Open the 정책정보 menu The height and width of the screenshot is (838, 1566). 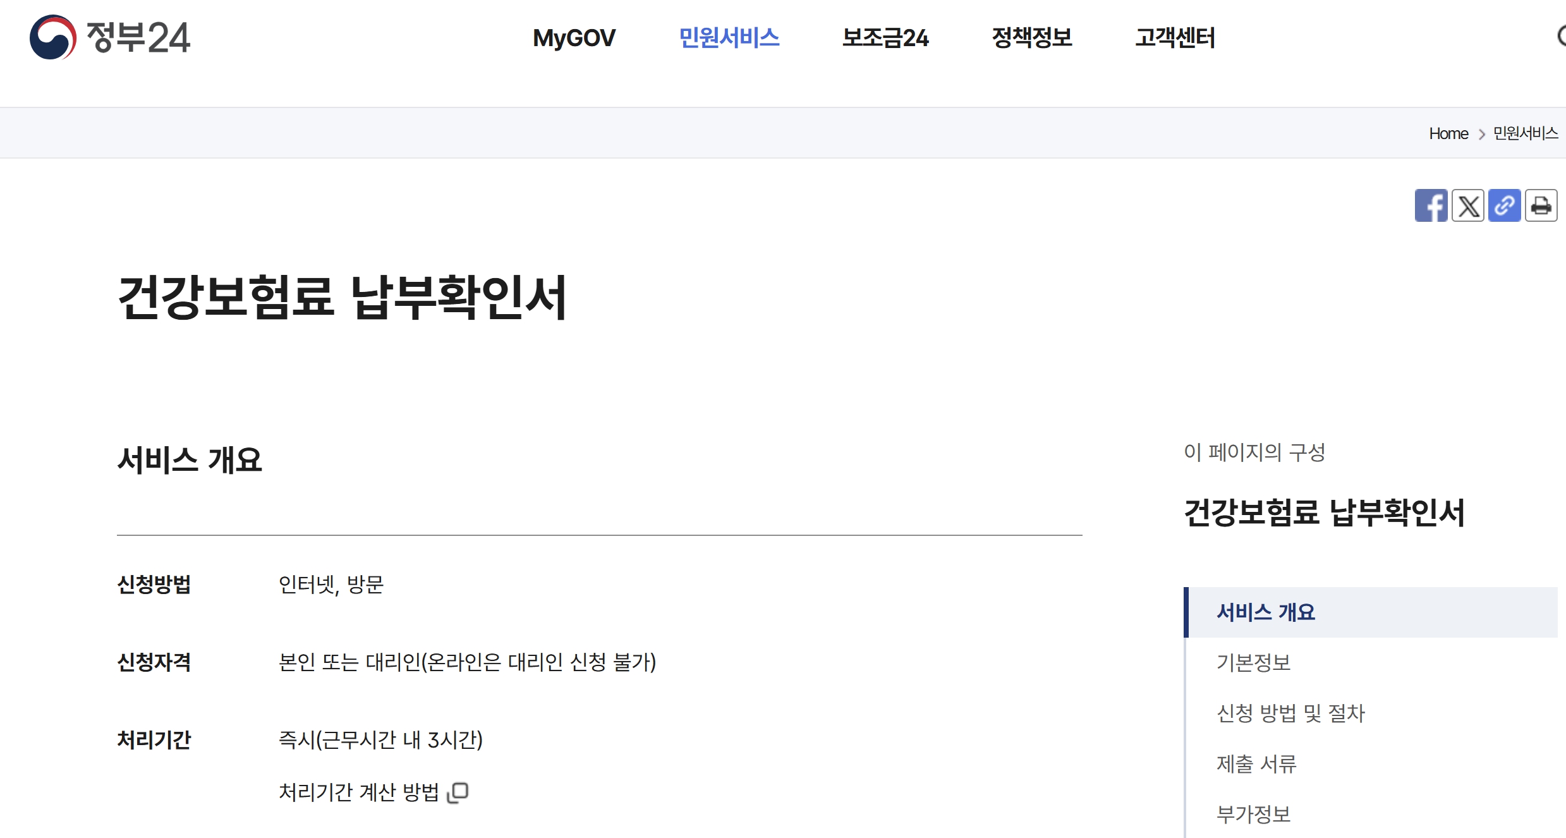coord(1031,38)
